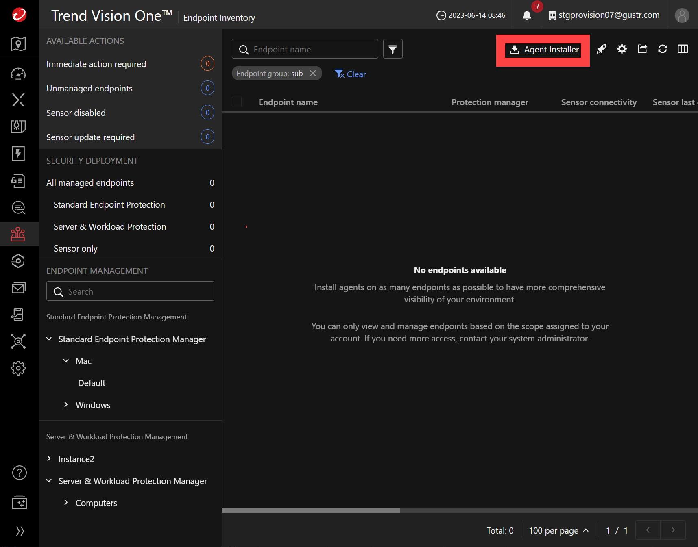The width and height of the screenshot is (698, 547).
Task: Open the help question mark icon
Action: click(19, 473)
